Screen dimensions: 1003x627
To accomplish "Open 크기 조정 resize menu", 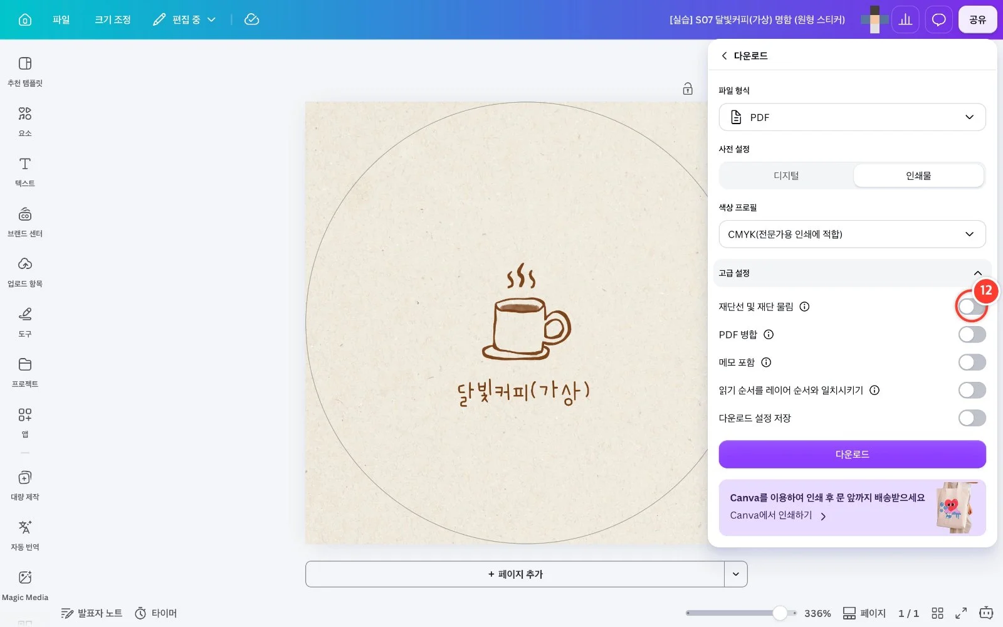I will coord(113,19).
